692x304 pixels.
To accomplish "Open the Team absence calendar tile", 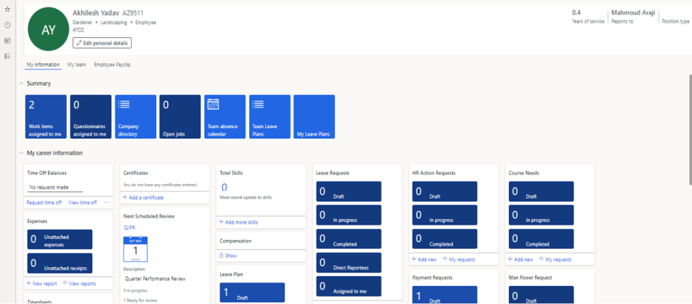I will 225,117.
